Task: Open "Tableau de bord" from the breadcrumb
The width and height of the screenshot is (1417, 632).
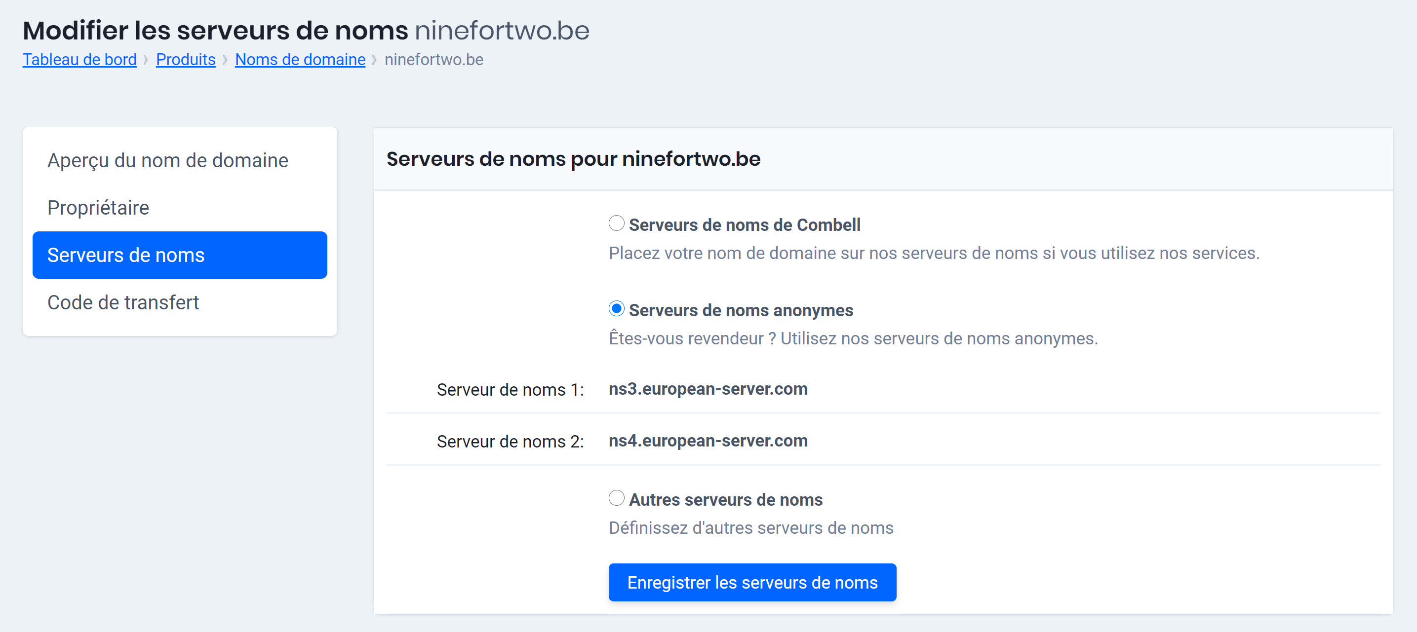Action: point(79,59)
